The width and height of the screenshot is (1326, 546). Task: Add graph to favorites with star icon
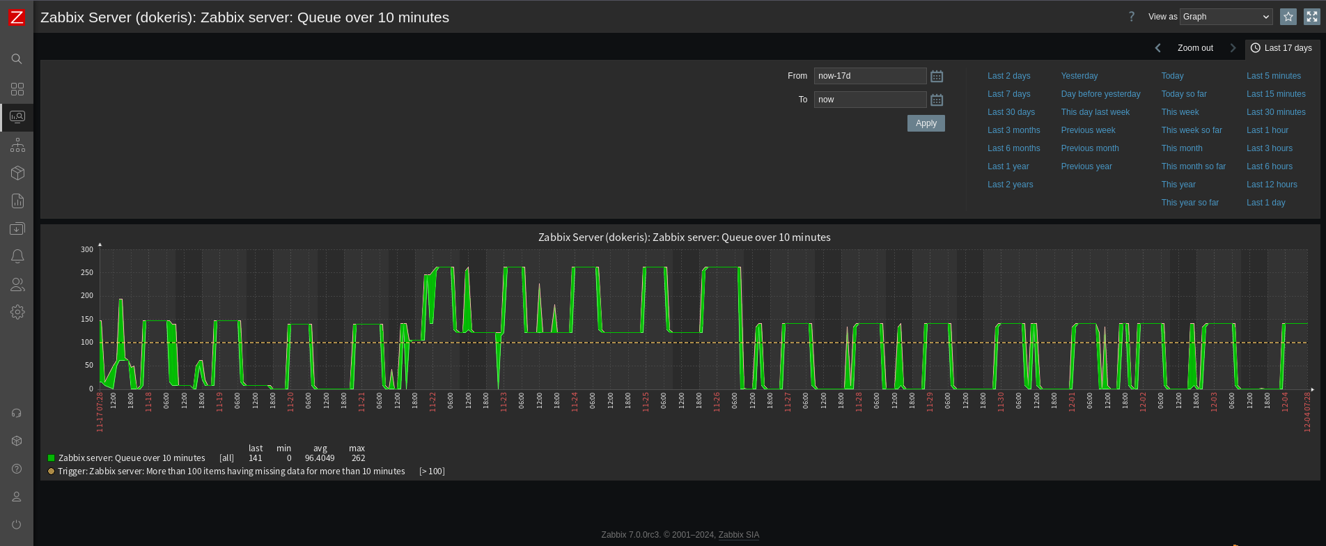click(x=1288, y=17)
